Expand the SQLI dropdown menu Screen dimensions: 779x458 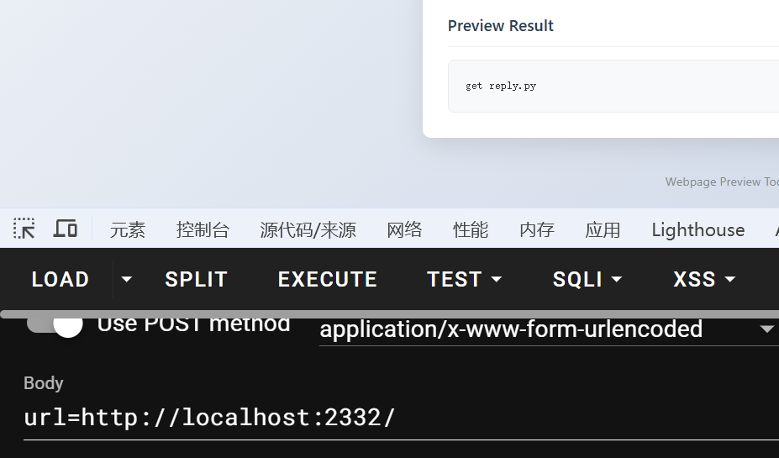pos(587,279)
